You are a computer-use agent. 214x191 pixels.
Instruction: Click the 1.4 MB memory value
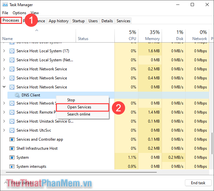pos(154,112)
